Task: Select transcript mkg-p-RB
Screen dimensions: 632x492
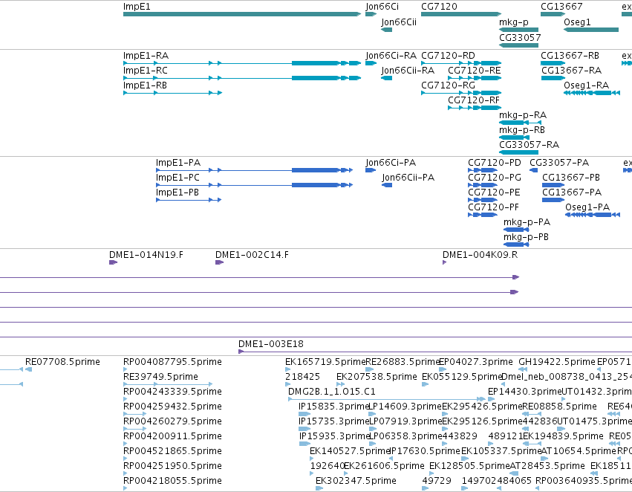Action: coord(522,130)
